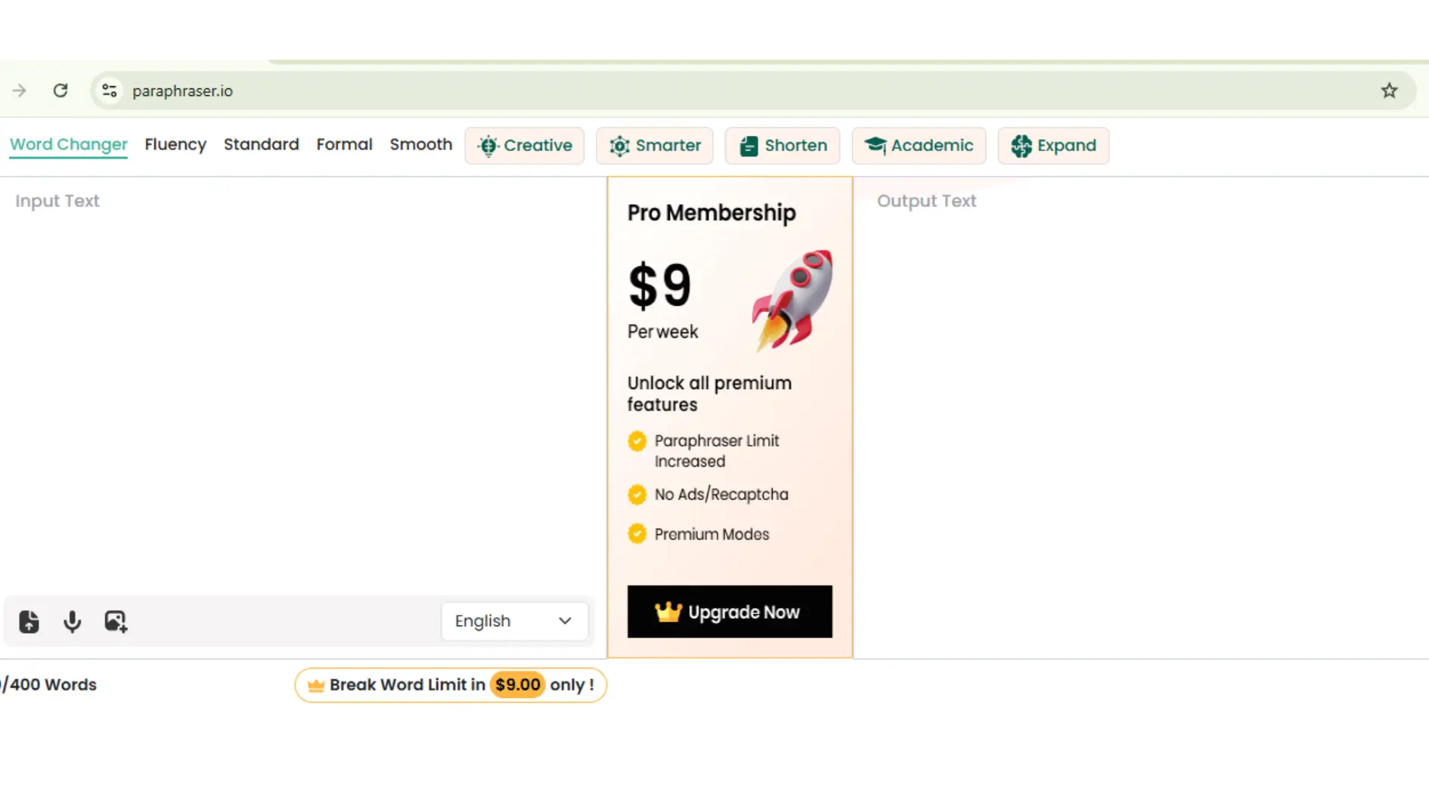Viewport: 1429px width, 803px height.
Task: Switch to the Fluency mode tab
Action: (175, 144)
